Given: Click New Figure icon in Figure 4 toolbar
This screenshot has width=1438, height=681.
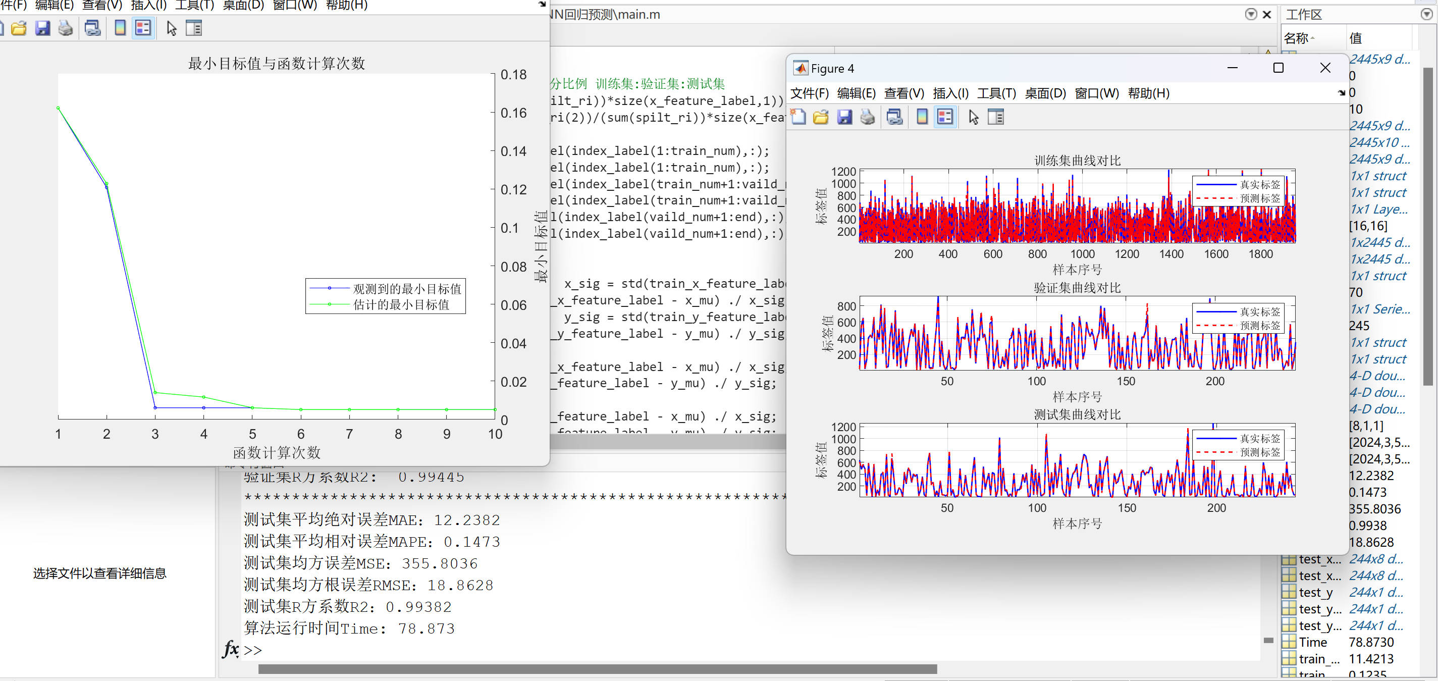Looking at the screenshot, I should (798, 117).
